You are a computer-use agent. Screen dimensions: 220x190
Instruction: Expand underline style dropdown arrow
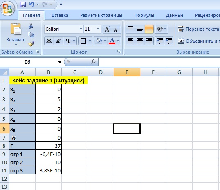74,41
